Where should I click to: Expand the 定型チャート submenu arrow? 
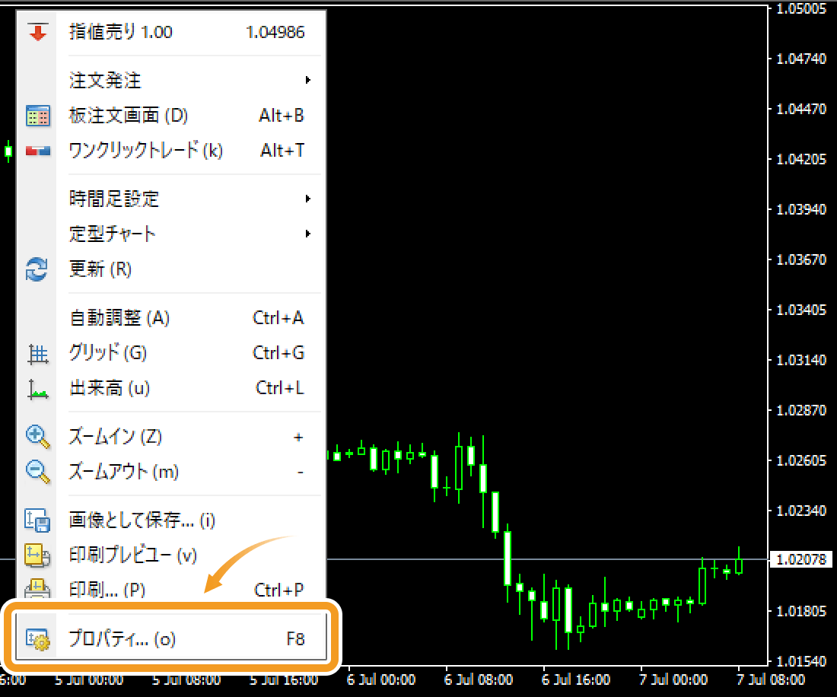(x=307, y=234)
